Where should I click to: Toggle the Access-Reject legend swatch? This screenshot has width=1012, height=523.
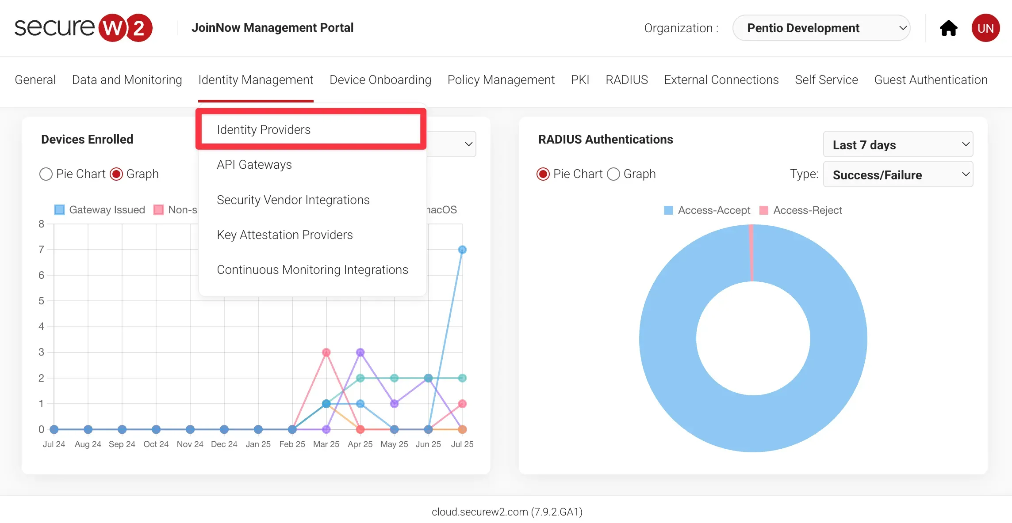[x=763, y=210]
